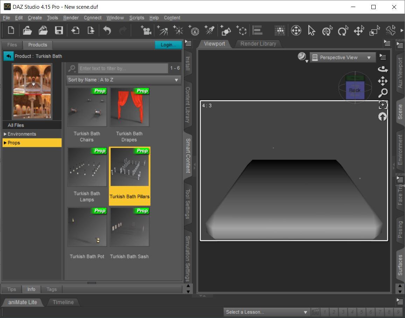Select the Translate tool
405x318 pixels.
[359, 30]
